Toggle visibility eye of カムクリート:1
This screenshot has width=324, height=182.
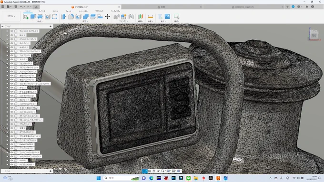point(12,100)
